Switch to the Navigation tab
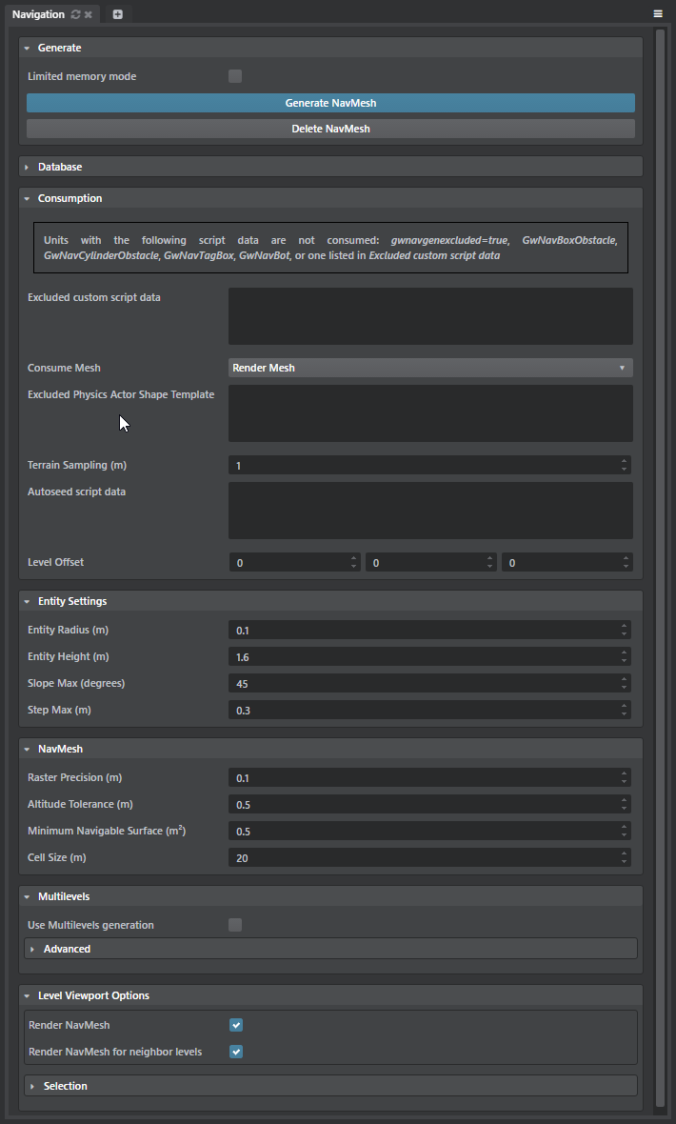676x1124 pixels. click(x=38, y=14)
